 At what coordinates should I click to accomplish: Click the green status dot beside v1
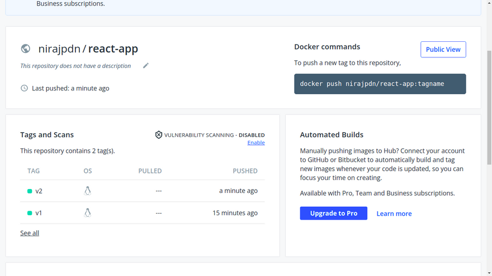(30, 214)
